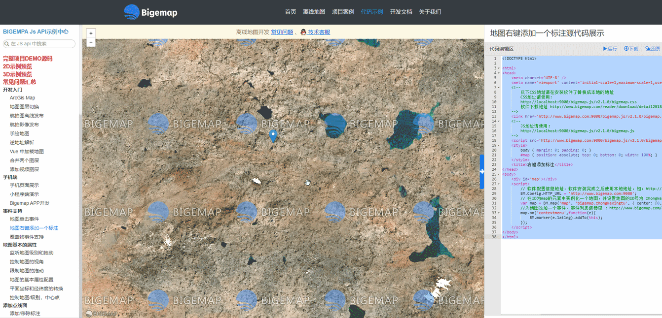Select 地图单击事件 example
662x318 pixels.
[24, 219]
